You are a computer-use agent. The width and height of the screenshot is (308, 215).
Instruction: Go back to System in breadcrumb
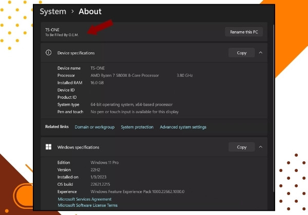53,12
